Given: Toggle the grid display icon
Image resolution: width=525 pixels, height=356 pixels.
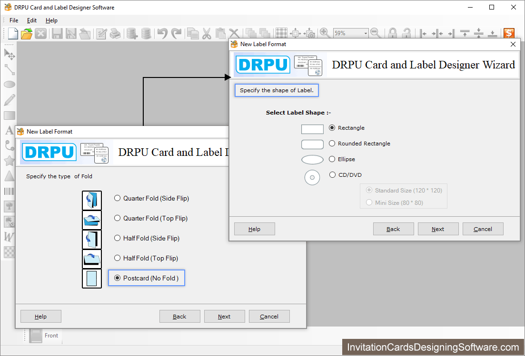Looking at the screenshot, I should point(281,33).
